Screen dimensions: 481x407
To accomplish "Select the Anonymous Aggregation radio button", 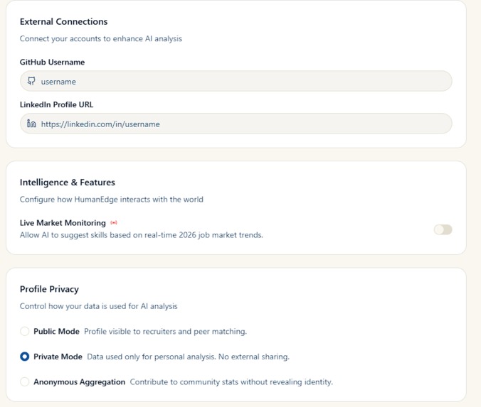I will pos(24,381).
